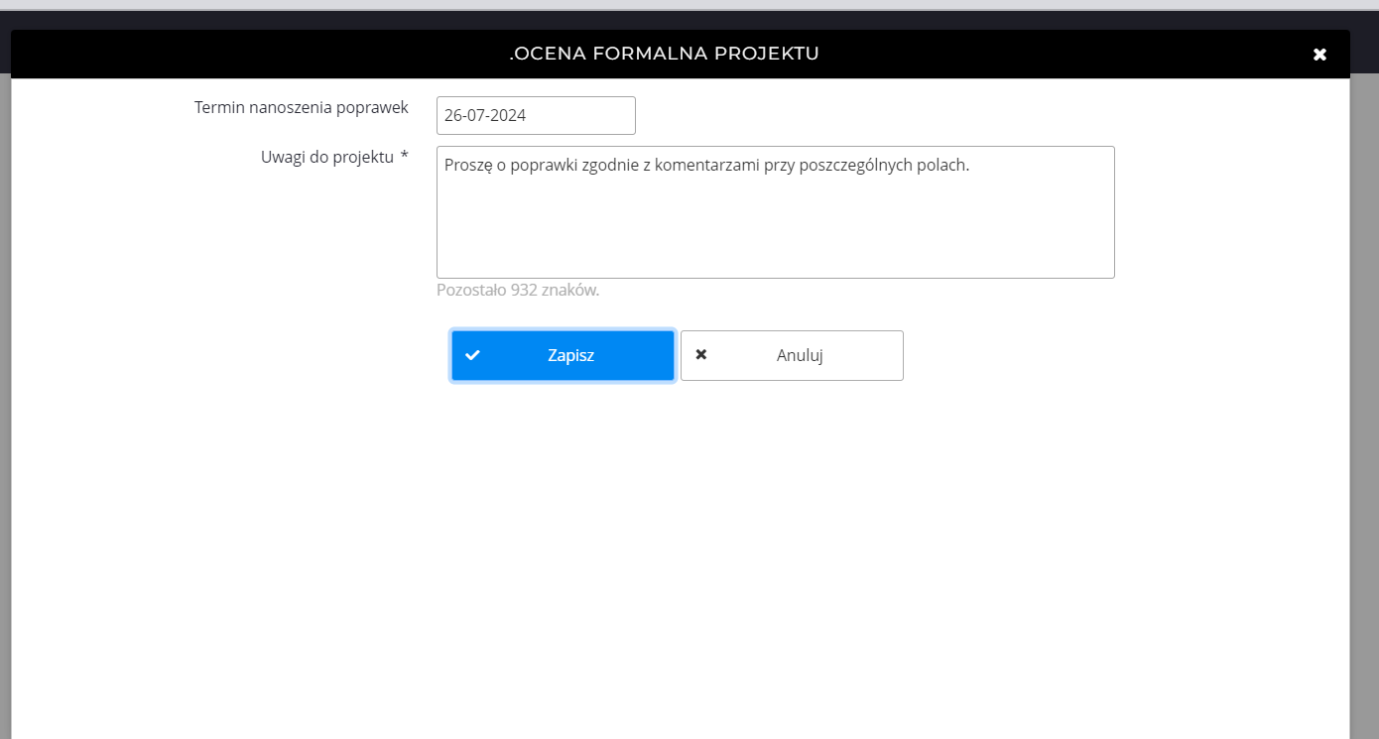
Task: Place cursor on the word Proszę
Action: coord(467,165)
